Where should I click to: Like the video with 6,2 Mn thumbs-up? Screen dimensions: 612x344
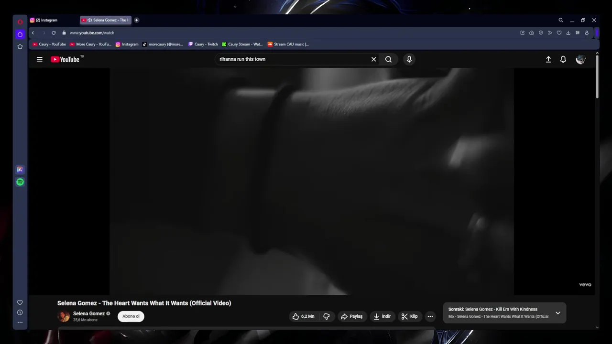pos(303,316)
